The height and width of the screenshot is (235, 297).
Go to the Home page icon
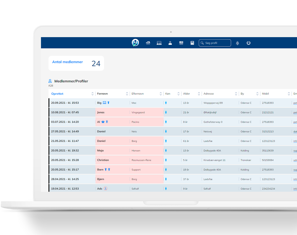click(x=148, y=43)
